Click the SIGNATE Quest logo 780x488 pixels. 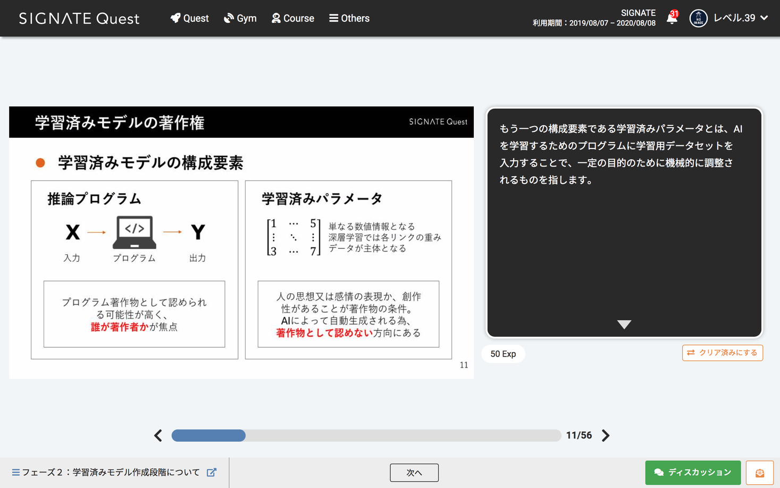pyautogui.click(x=79, y=18)
